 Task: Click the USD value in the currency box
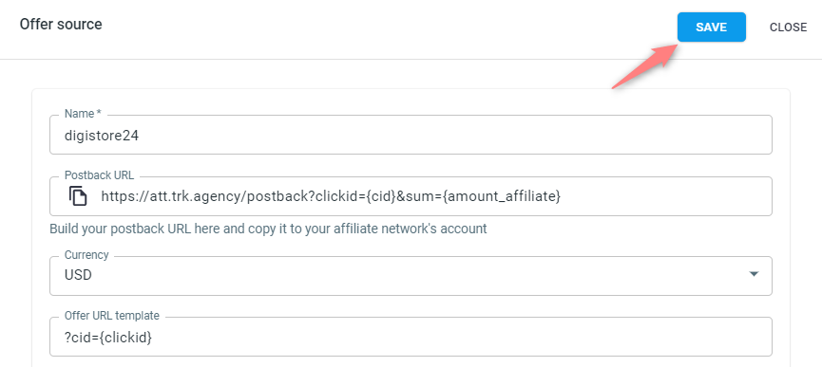click(78, 275)
